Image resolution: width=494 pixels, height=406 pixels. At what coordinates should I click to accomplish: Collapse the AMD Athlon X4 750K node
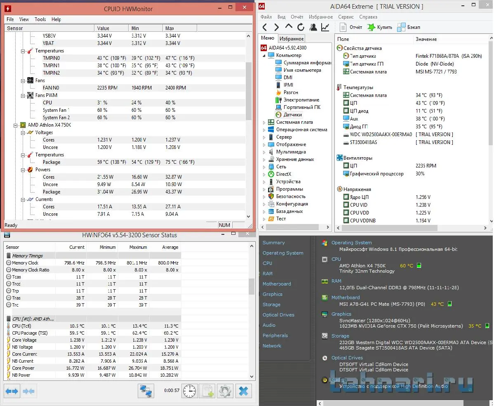15,125
